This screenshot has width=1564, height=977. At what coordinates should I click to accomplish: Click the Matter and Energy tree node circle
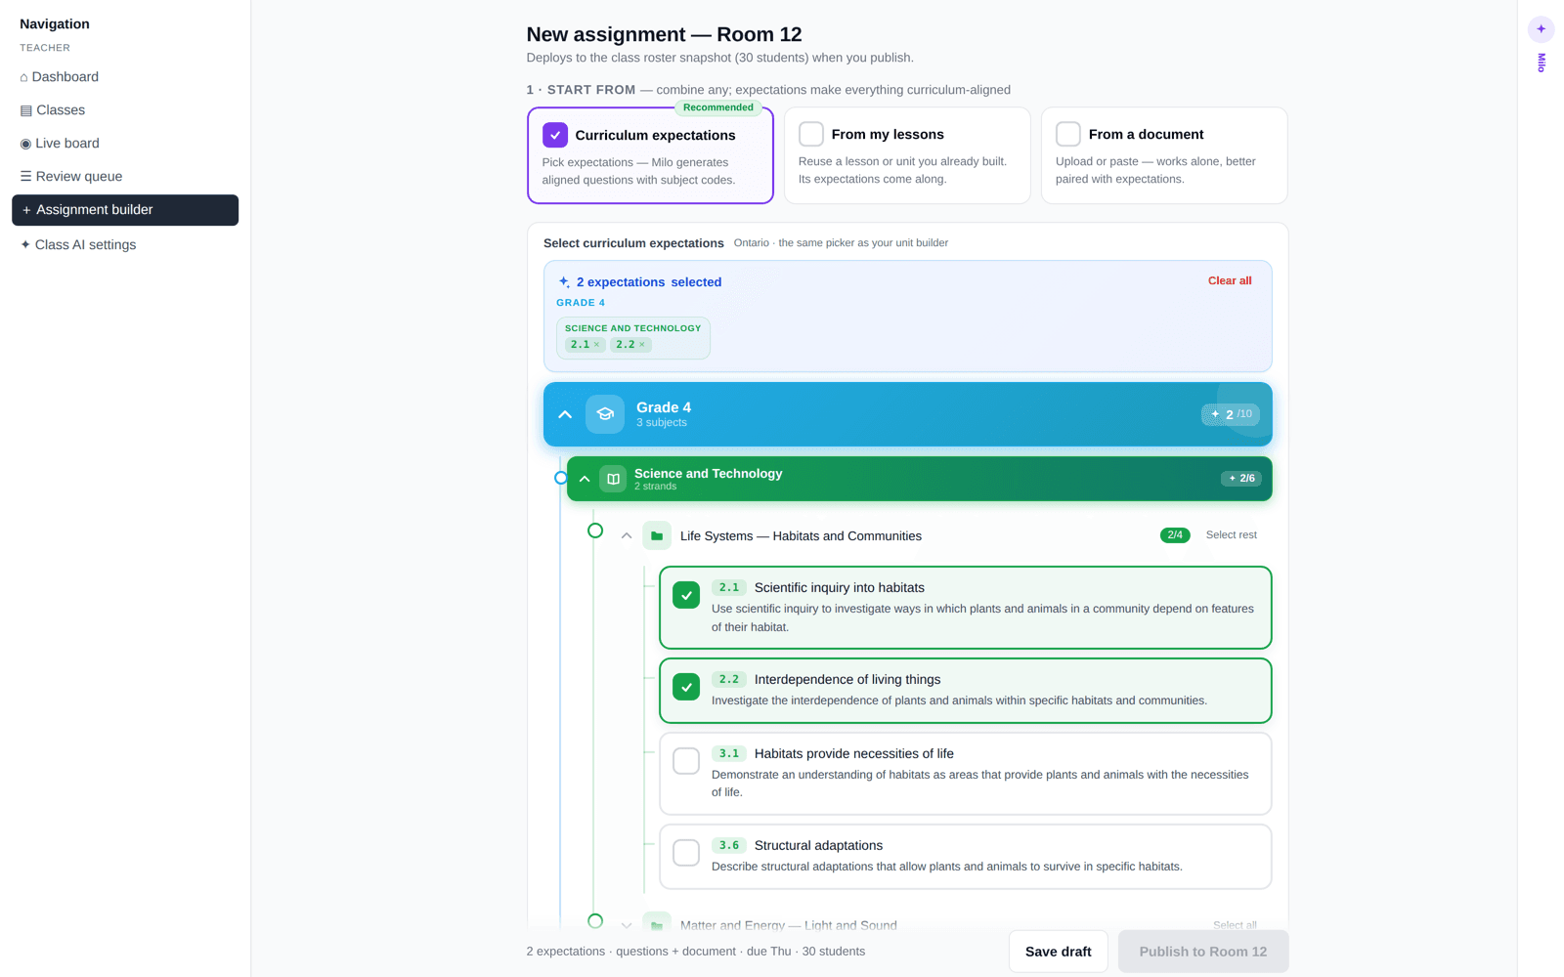(595, 921)
